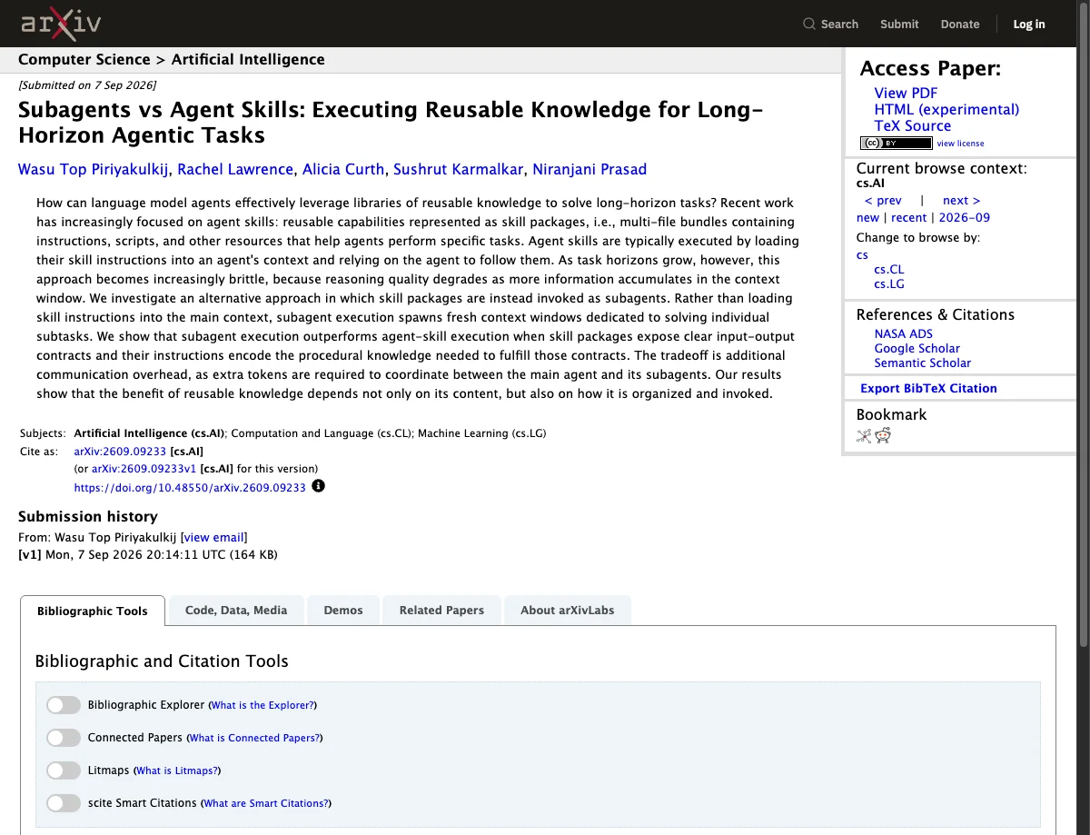The image size is (1090, 835).
Task: Open author Sushrut Karmalkar
Action: pos(458,169)
